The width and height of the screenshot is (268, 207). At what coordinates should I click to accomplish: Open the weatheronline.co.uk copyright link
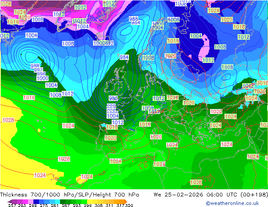pyautogui.click(x=232, y=203)
